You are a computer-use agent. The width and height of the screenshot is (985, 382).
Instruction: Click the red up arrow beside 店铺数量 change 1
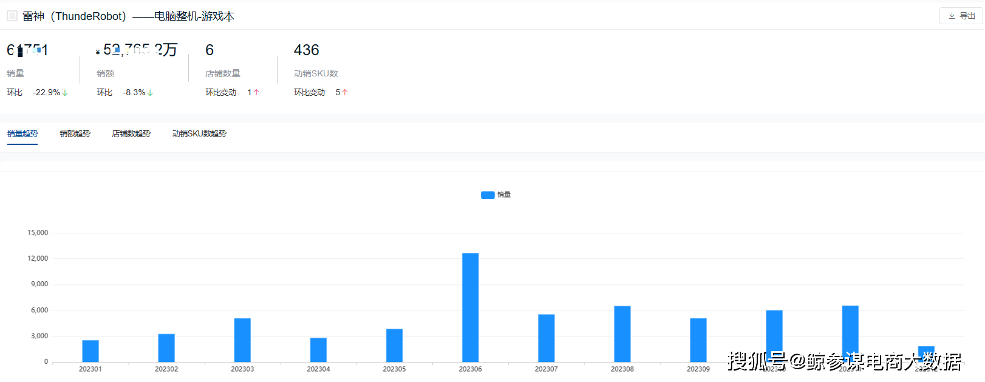click(x=256, y=93)
